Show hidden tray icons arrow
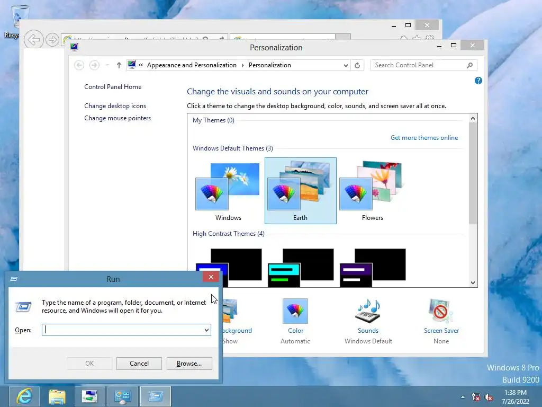Image resolution: width=542 pixels, height=407 pixels. point(463,397)
